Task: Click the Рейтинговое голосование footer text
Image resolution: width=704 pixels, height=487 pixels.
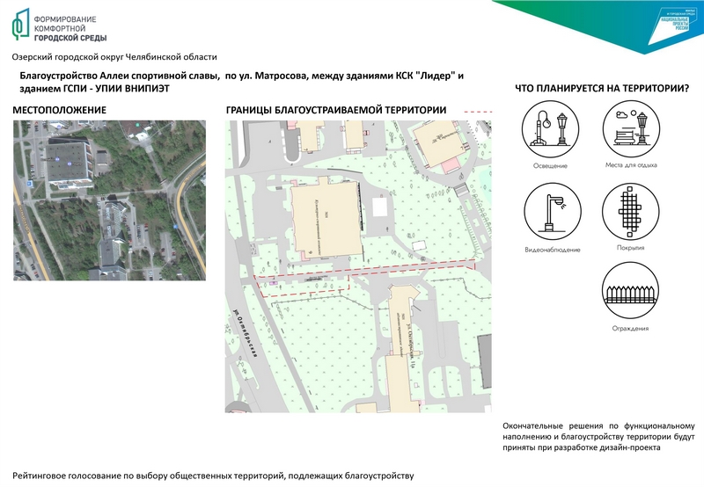Action: (213, 475)
